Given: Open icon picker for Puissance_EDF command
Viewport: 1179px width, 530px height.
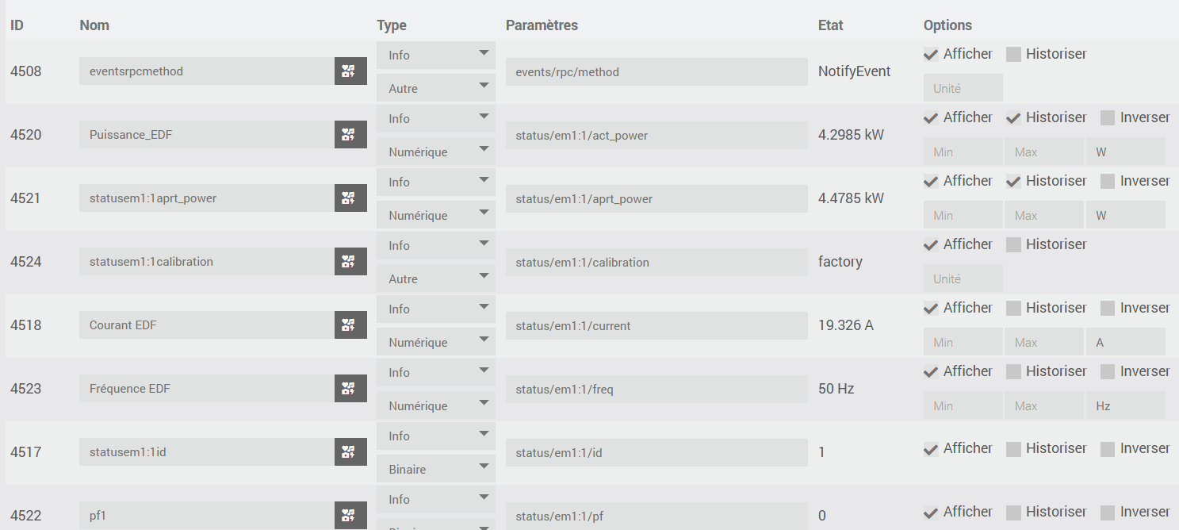Looking at the screenshot, I should pos(350,135).
